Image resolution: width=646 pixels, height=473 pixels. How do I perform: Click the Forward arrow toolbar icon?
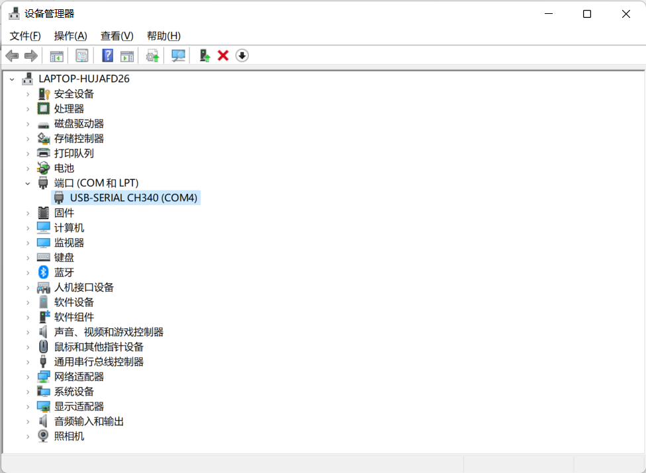tap(31, 56)
